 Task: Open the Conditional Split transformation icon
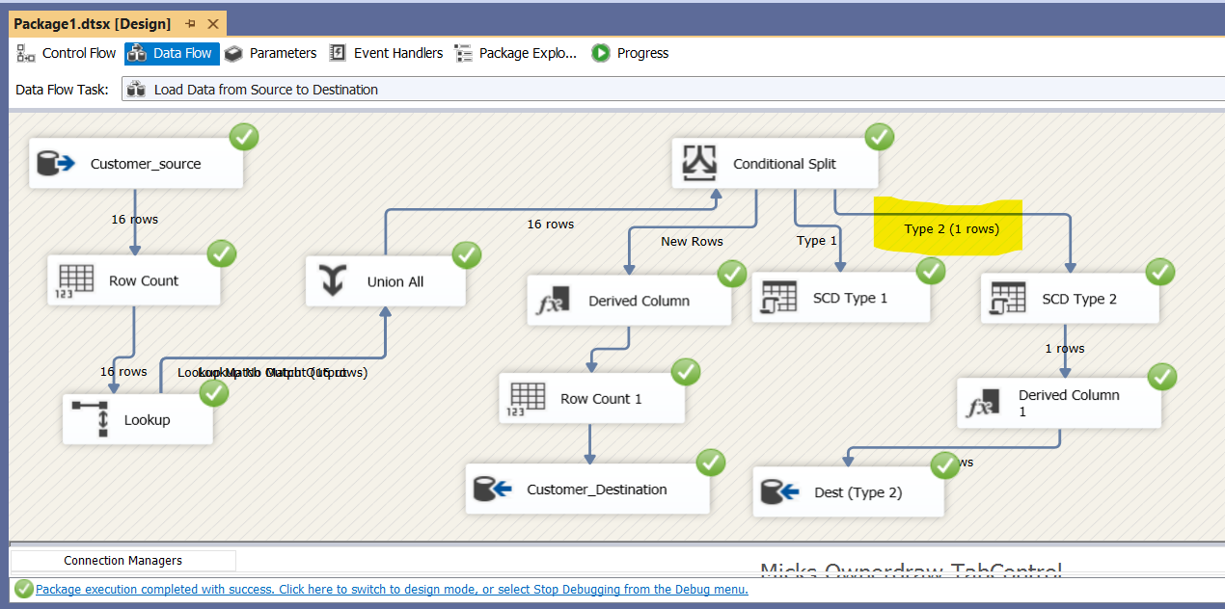699,162
